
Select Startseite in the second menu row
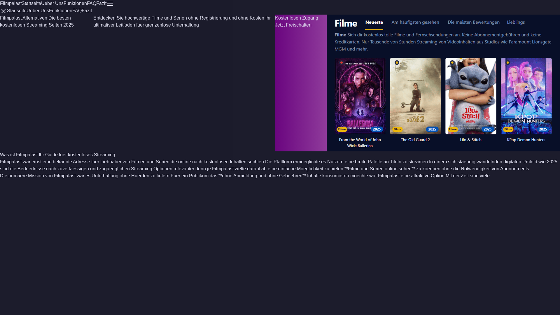17,11
